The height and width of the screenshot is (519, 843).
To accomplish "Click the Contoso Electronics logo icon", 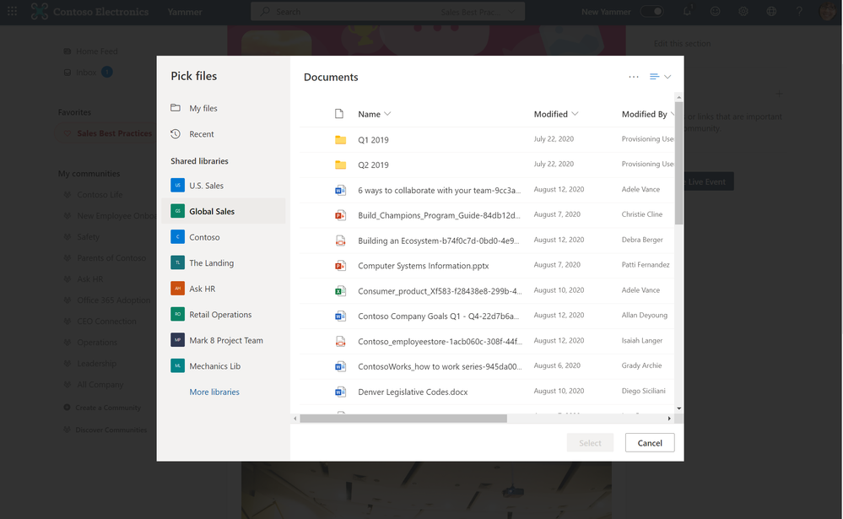I will pos(40,11).
